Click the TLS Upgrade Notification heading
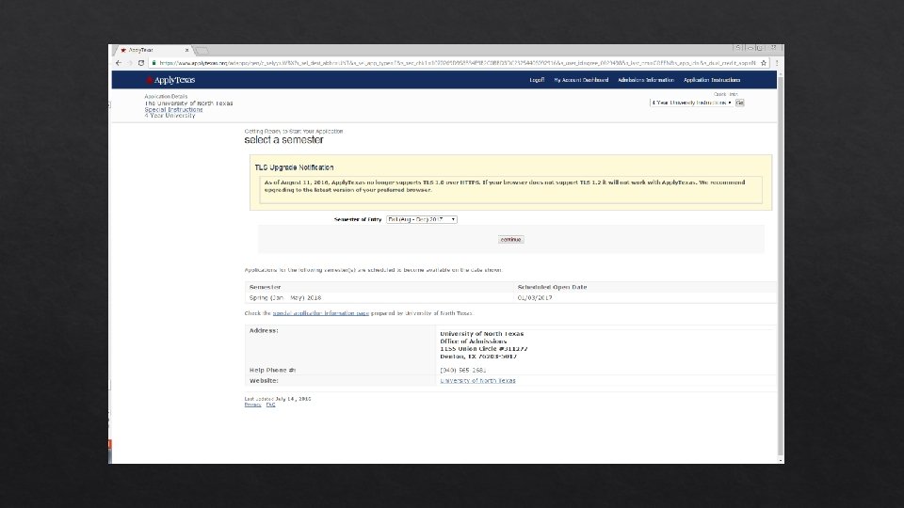The height and width of the screenshot is (508, 904). point(294,167)
